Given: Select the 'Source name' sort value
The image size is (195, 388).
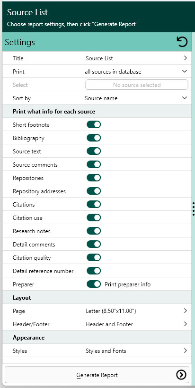Looking at the screenshot, I should (101, 98).
